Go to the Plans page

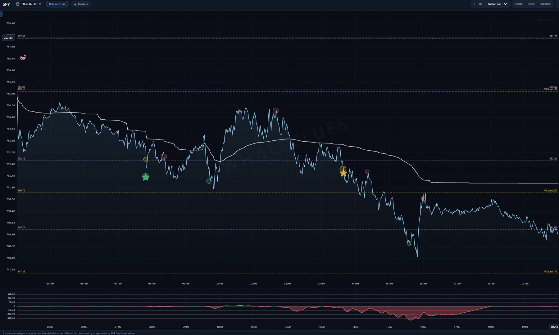point(531,4)
